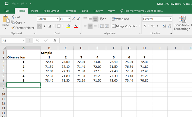Screen dimensions: 192x117
Task: Click the Insert Function fx icon
Action: click(x=55, y=40)
